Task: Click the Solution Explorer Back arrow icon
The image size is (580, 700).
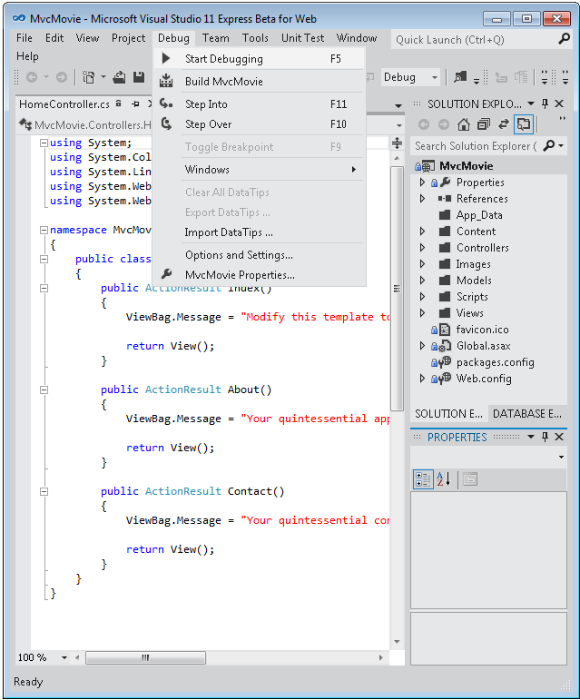Action: pos(424,124)
